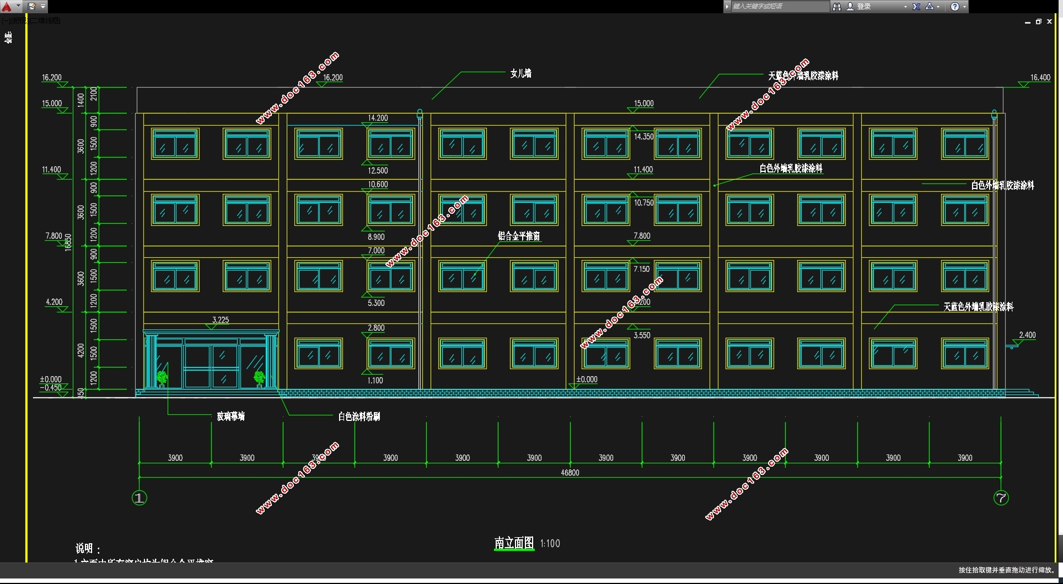This screenshot has width=1063, height=584.
Task: Open the AutoCAD application menu logo
Action: click(x=7, y=7)
